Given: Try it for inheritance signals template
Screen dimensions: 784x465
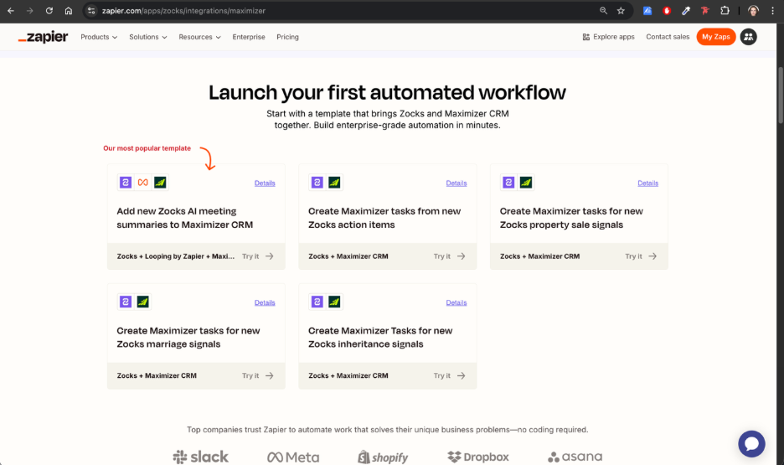Looking at the screenshot, I should [x=449, y=375].
